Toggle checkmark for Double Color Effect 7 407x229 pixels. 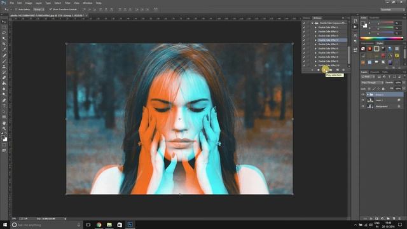point(304,53)
